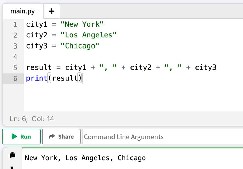The height and width of the screenshot is (169, 243).
Task: Share the current code
Action: pyautogui.click(x=61, y=137)
